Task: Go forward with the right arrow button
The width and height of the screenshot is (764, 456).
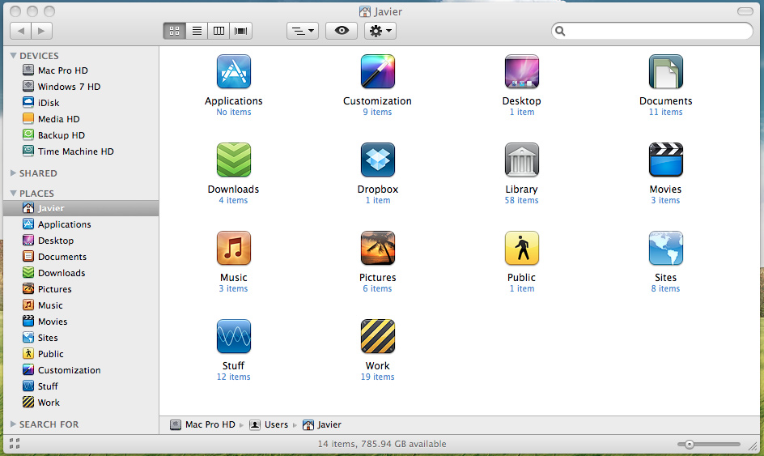Action: [x=42, y=32]
